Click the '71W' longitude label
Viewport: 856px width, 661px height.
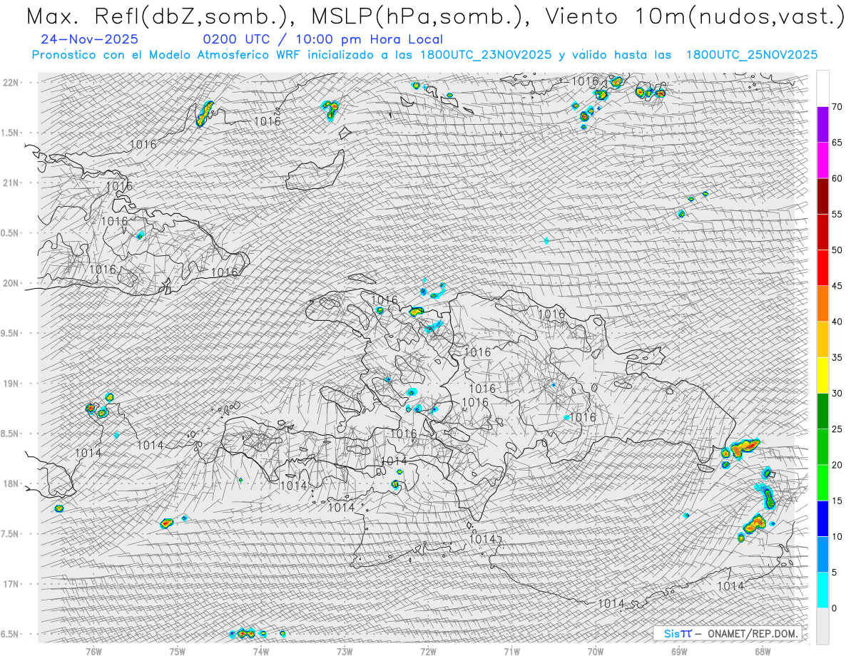pos(511,651)
